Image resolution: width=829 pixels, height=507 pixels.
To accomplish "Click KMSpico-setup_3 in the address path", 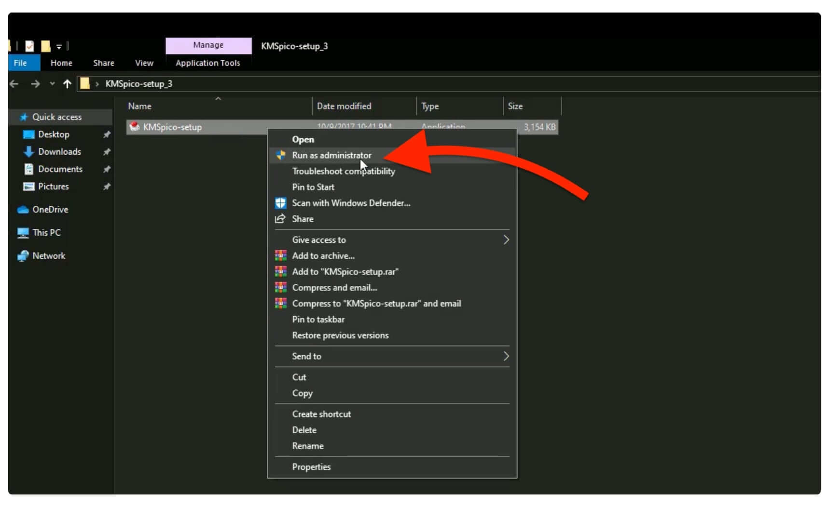I will pos(139,84).
